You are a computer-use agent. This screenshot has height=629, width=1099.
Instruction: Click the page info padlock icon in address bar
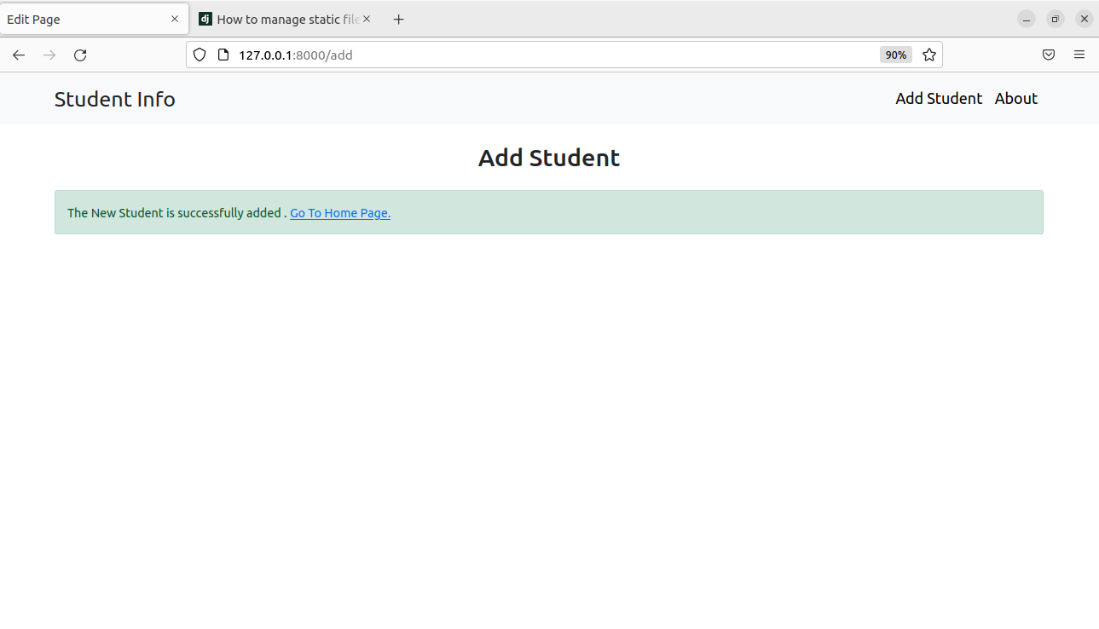[223, 54]
